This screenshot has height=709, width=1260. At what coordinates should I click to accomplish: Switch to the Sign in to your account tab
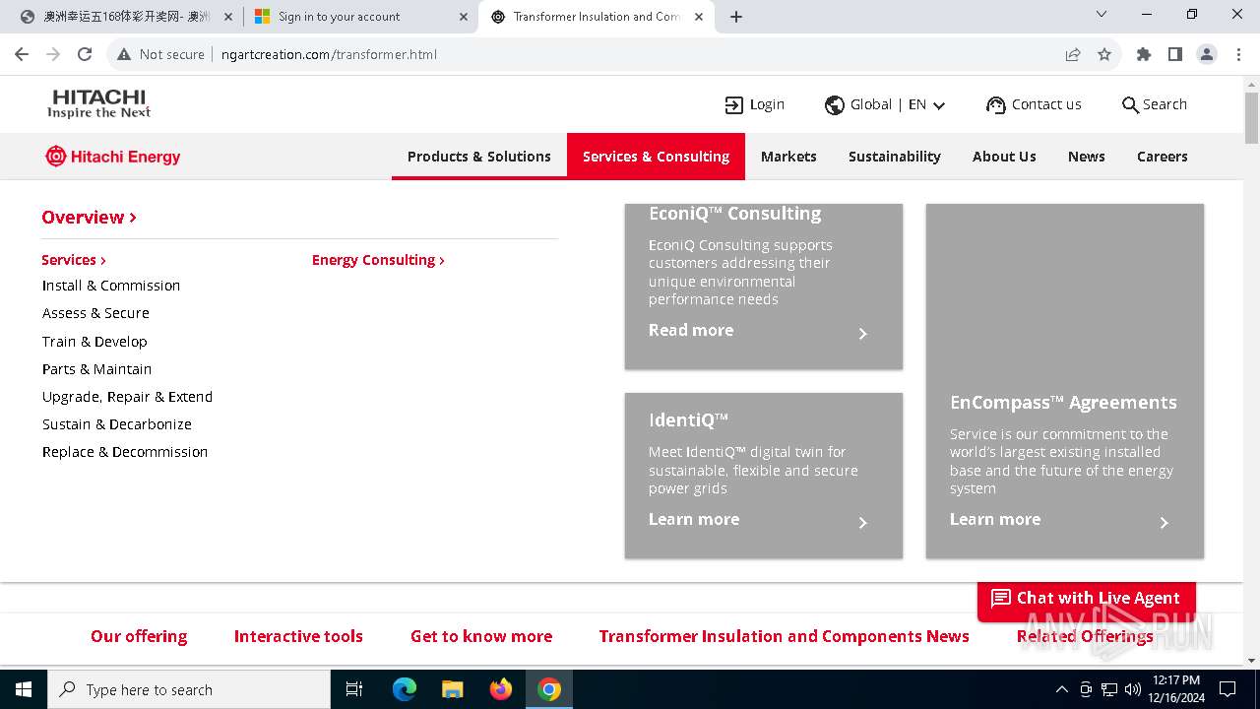tap(359, 17)
